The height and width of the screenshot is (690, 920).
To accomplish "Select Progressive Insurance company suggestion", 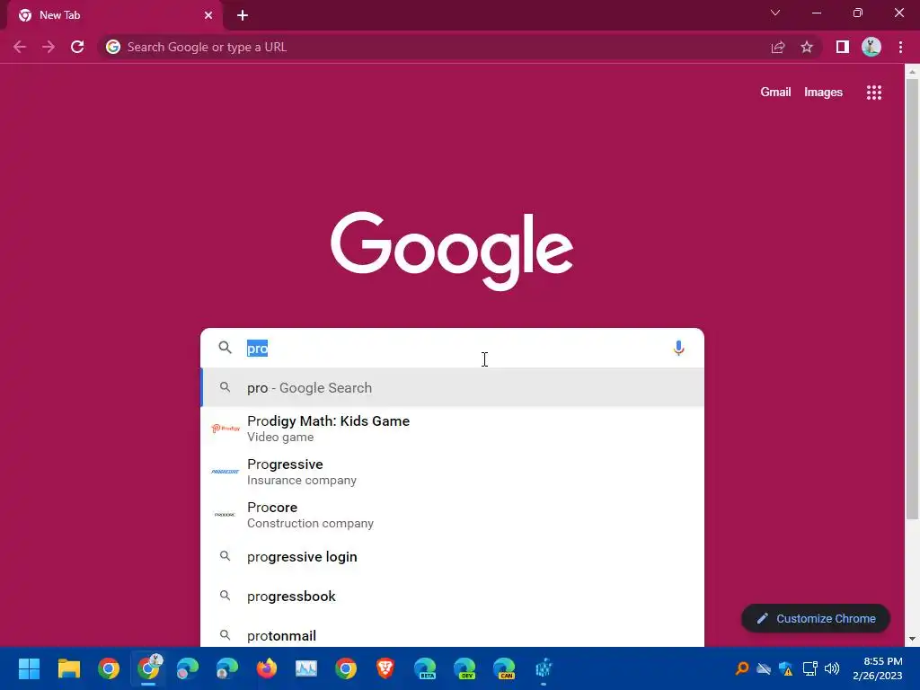I will tap(452, 472).
